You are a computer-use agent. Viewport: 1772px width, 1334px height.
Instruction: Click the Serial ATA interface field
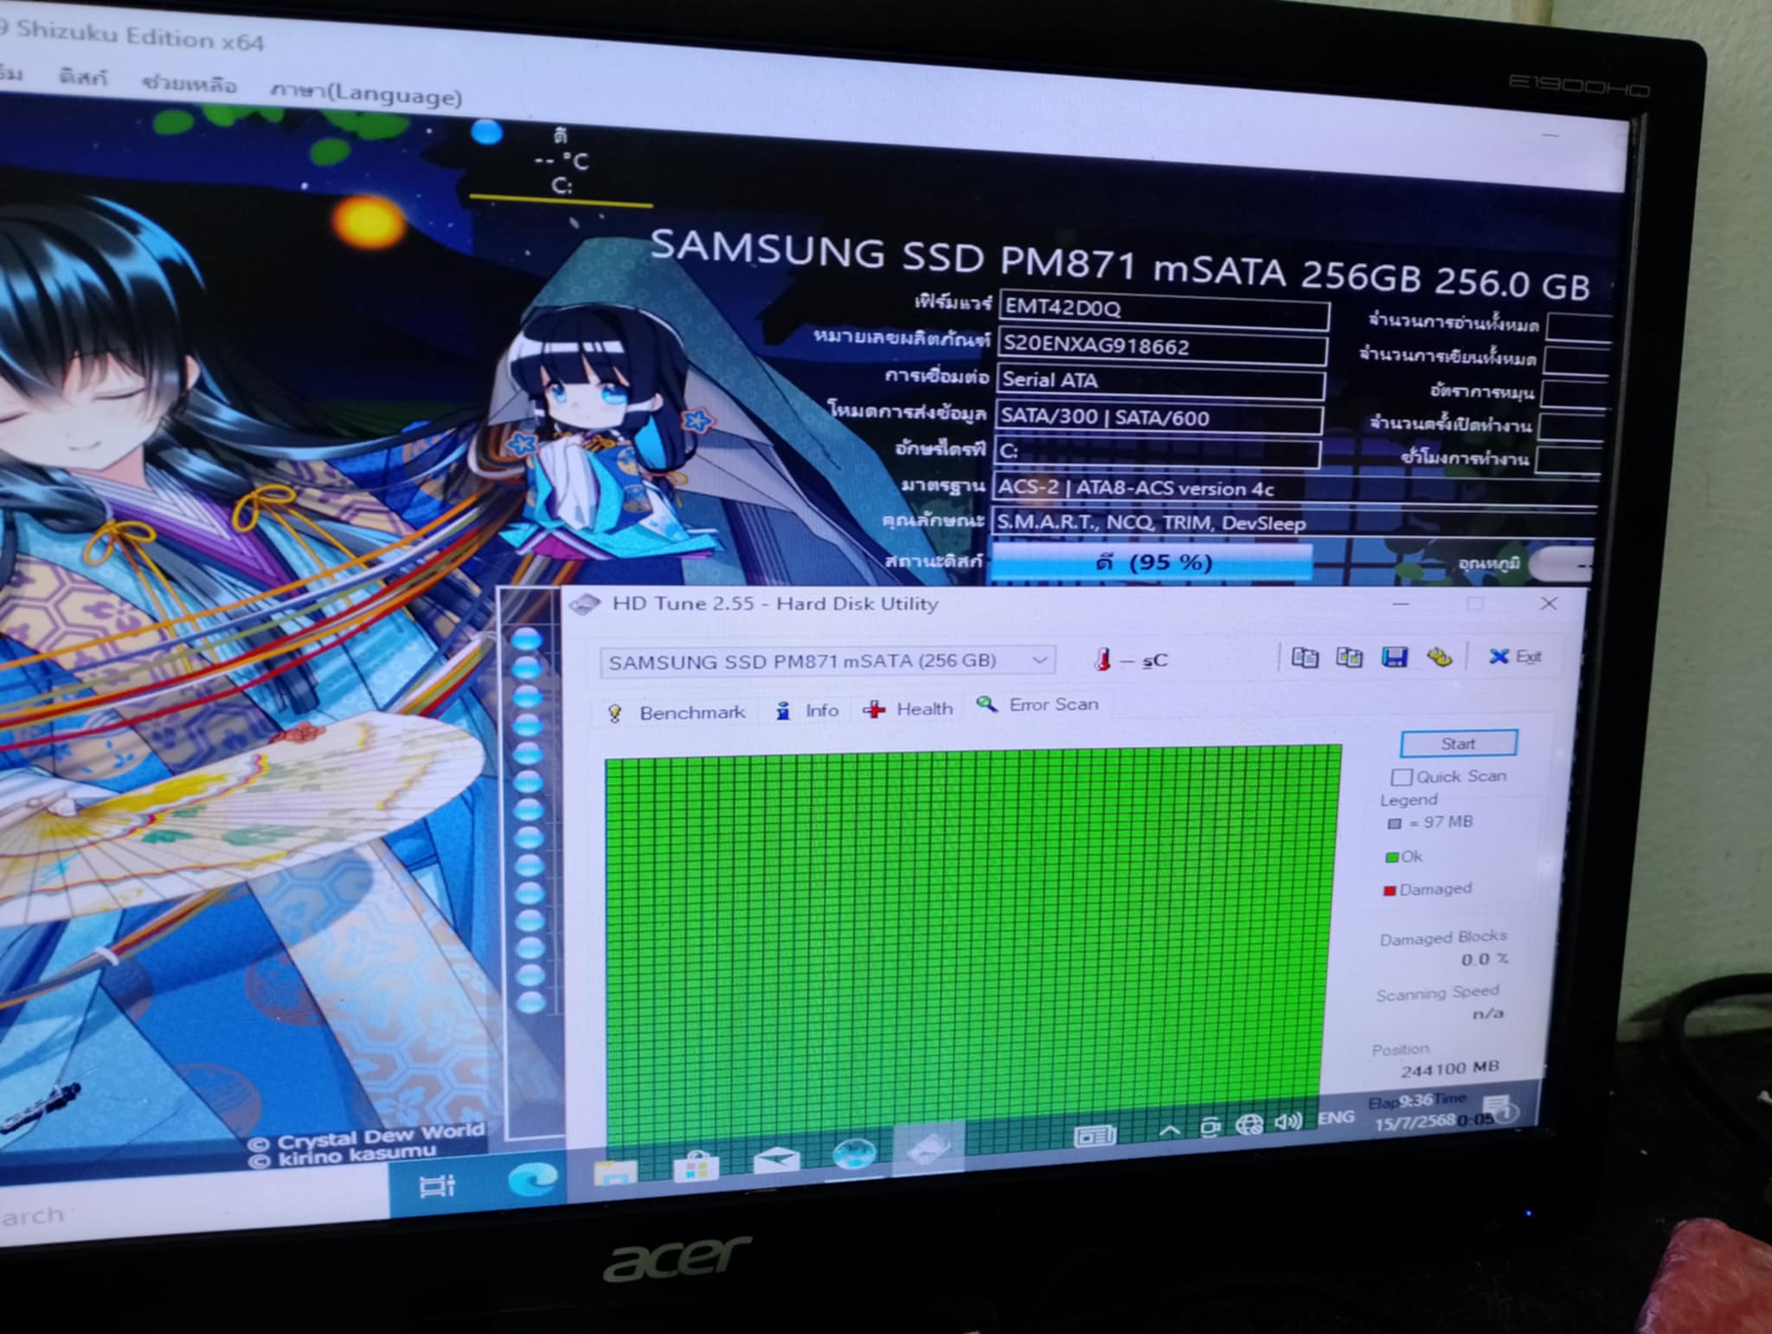click(1160, 382)
